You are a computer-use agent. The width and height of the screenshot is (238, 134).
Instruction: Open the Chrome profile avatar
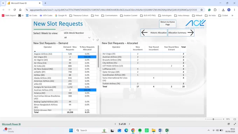[x=229, y=10]
